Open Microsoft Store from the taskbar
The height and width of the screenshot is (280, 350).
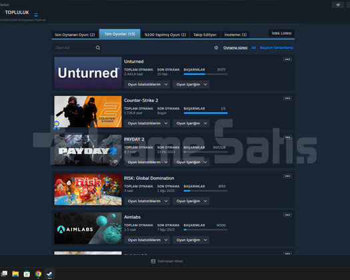click(27, 273)
